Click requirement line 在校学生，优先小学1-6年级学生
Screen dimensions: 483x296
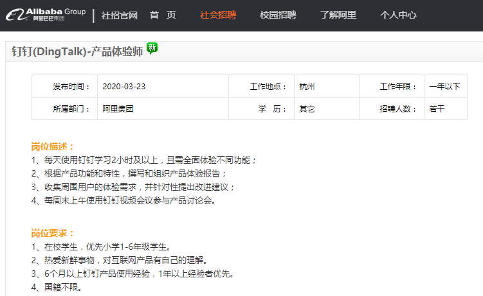[101, 247]
